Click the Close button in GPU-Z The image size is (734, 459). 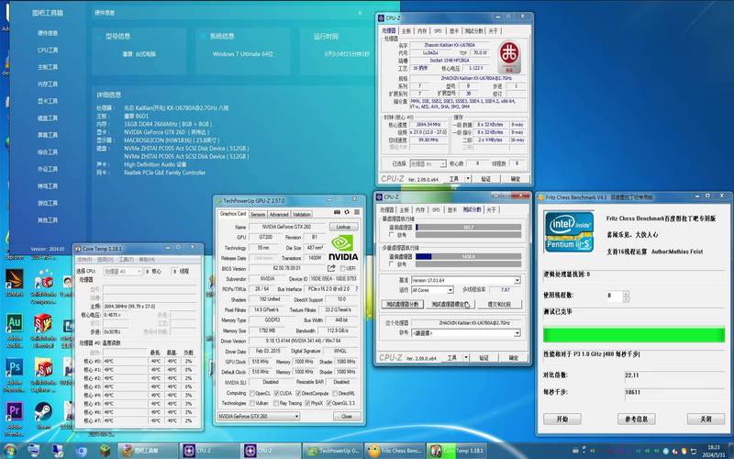pyautogui.click(x=347, y=417)
